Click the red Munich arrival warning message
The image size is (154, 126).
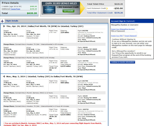[53, 124]
